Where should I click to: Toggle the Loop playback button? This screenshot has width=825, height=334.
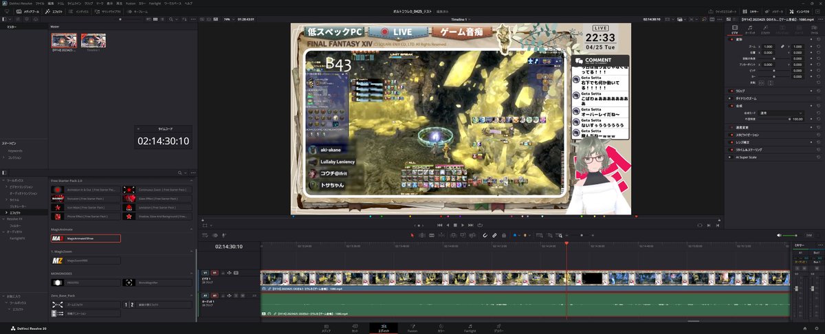click(x=479, y=225)
